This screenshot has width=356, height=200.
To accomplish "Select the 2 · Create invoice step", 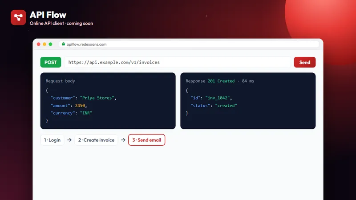I will 96,140.
